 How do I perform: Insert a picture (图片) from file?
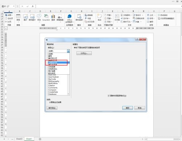click(25, 17)
